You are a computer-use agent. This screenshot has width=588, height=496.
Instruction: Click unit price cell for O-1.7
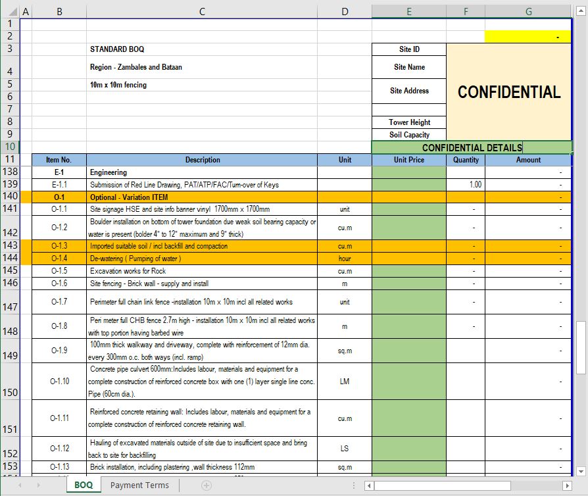tap(409, 302)
